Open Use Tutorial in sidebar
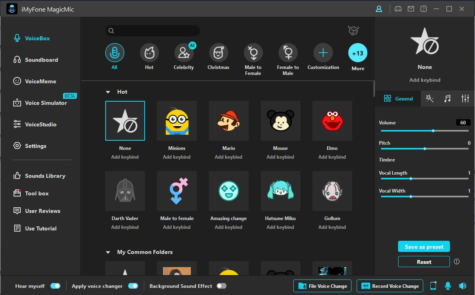Viewport: 475px width, 295px height. point(35,228)
